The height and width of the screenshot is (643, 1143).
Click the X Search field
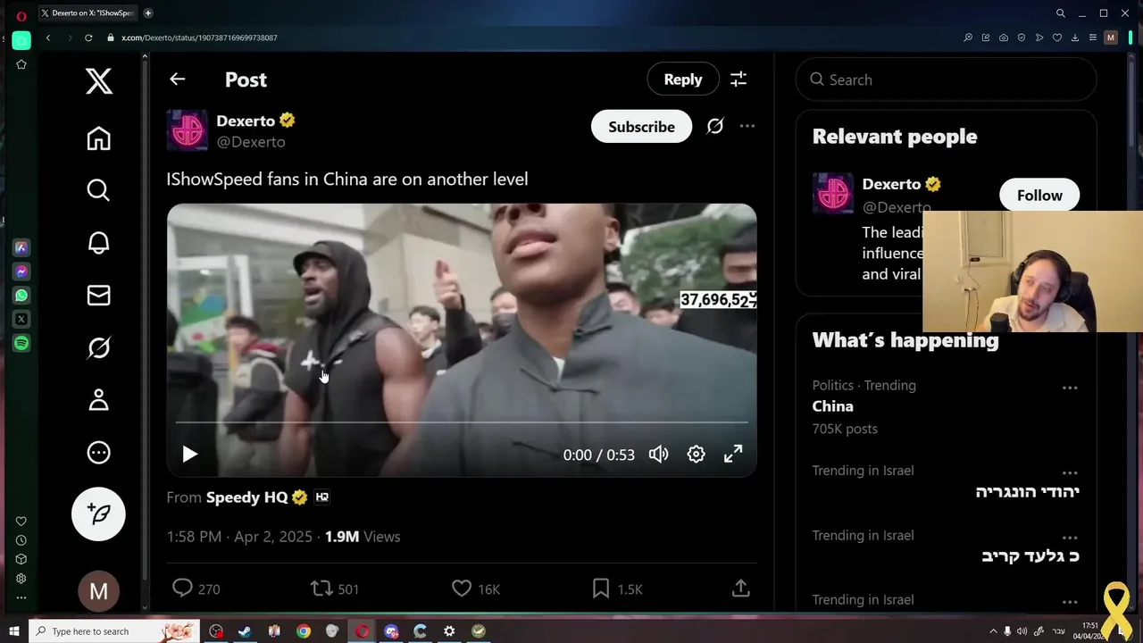tap(946, 79)
